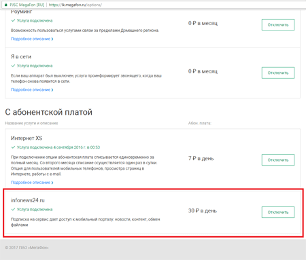Image resolution: width=306 pixels, height=260 pixels.
Task: Click the 0 ₽ в месяц price for Роуминг
Action: tap(203, 23)
